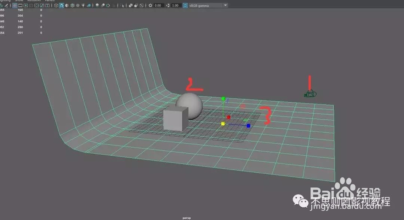Select the gray sphere in the scene

193,103
